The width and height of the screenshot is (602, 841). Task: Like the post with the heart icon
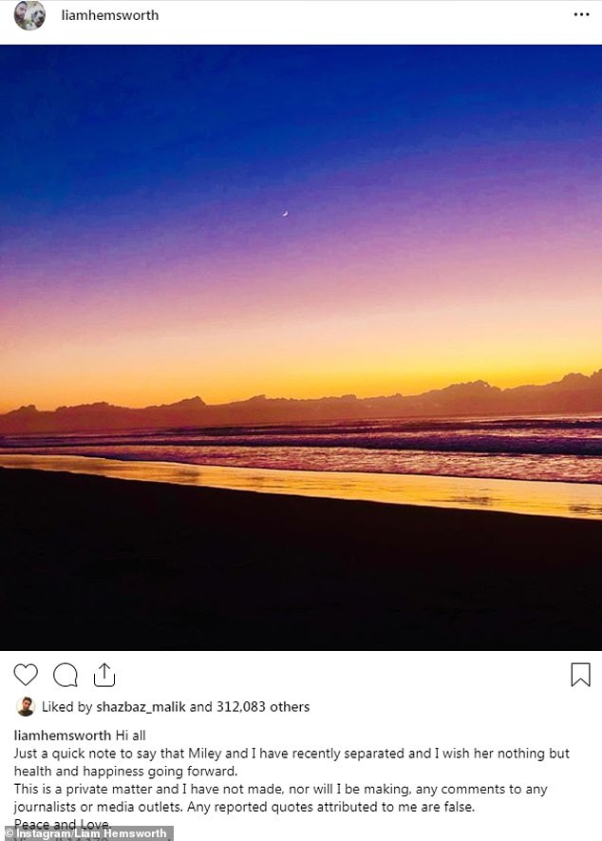click(x=26, y=675)
